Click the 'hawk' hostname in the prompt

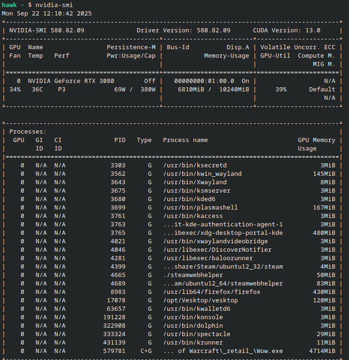point(9,5)
